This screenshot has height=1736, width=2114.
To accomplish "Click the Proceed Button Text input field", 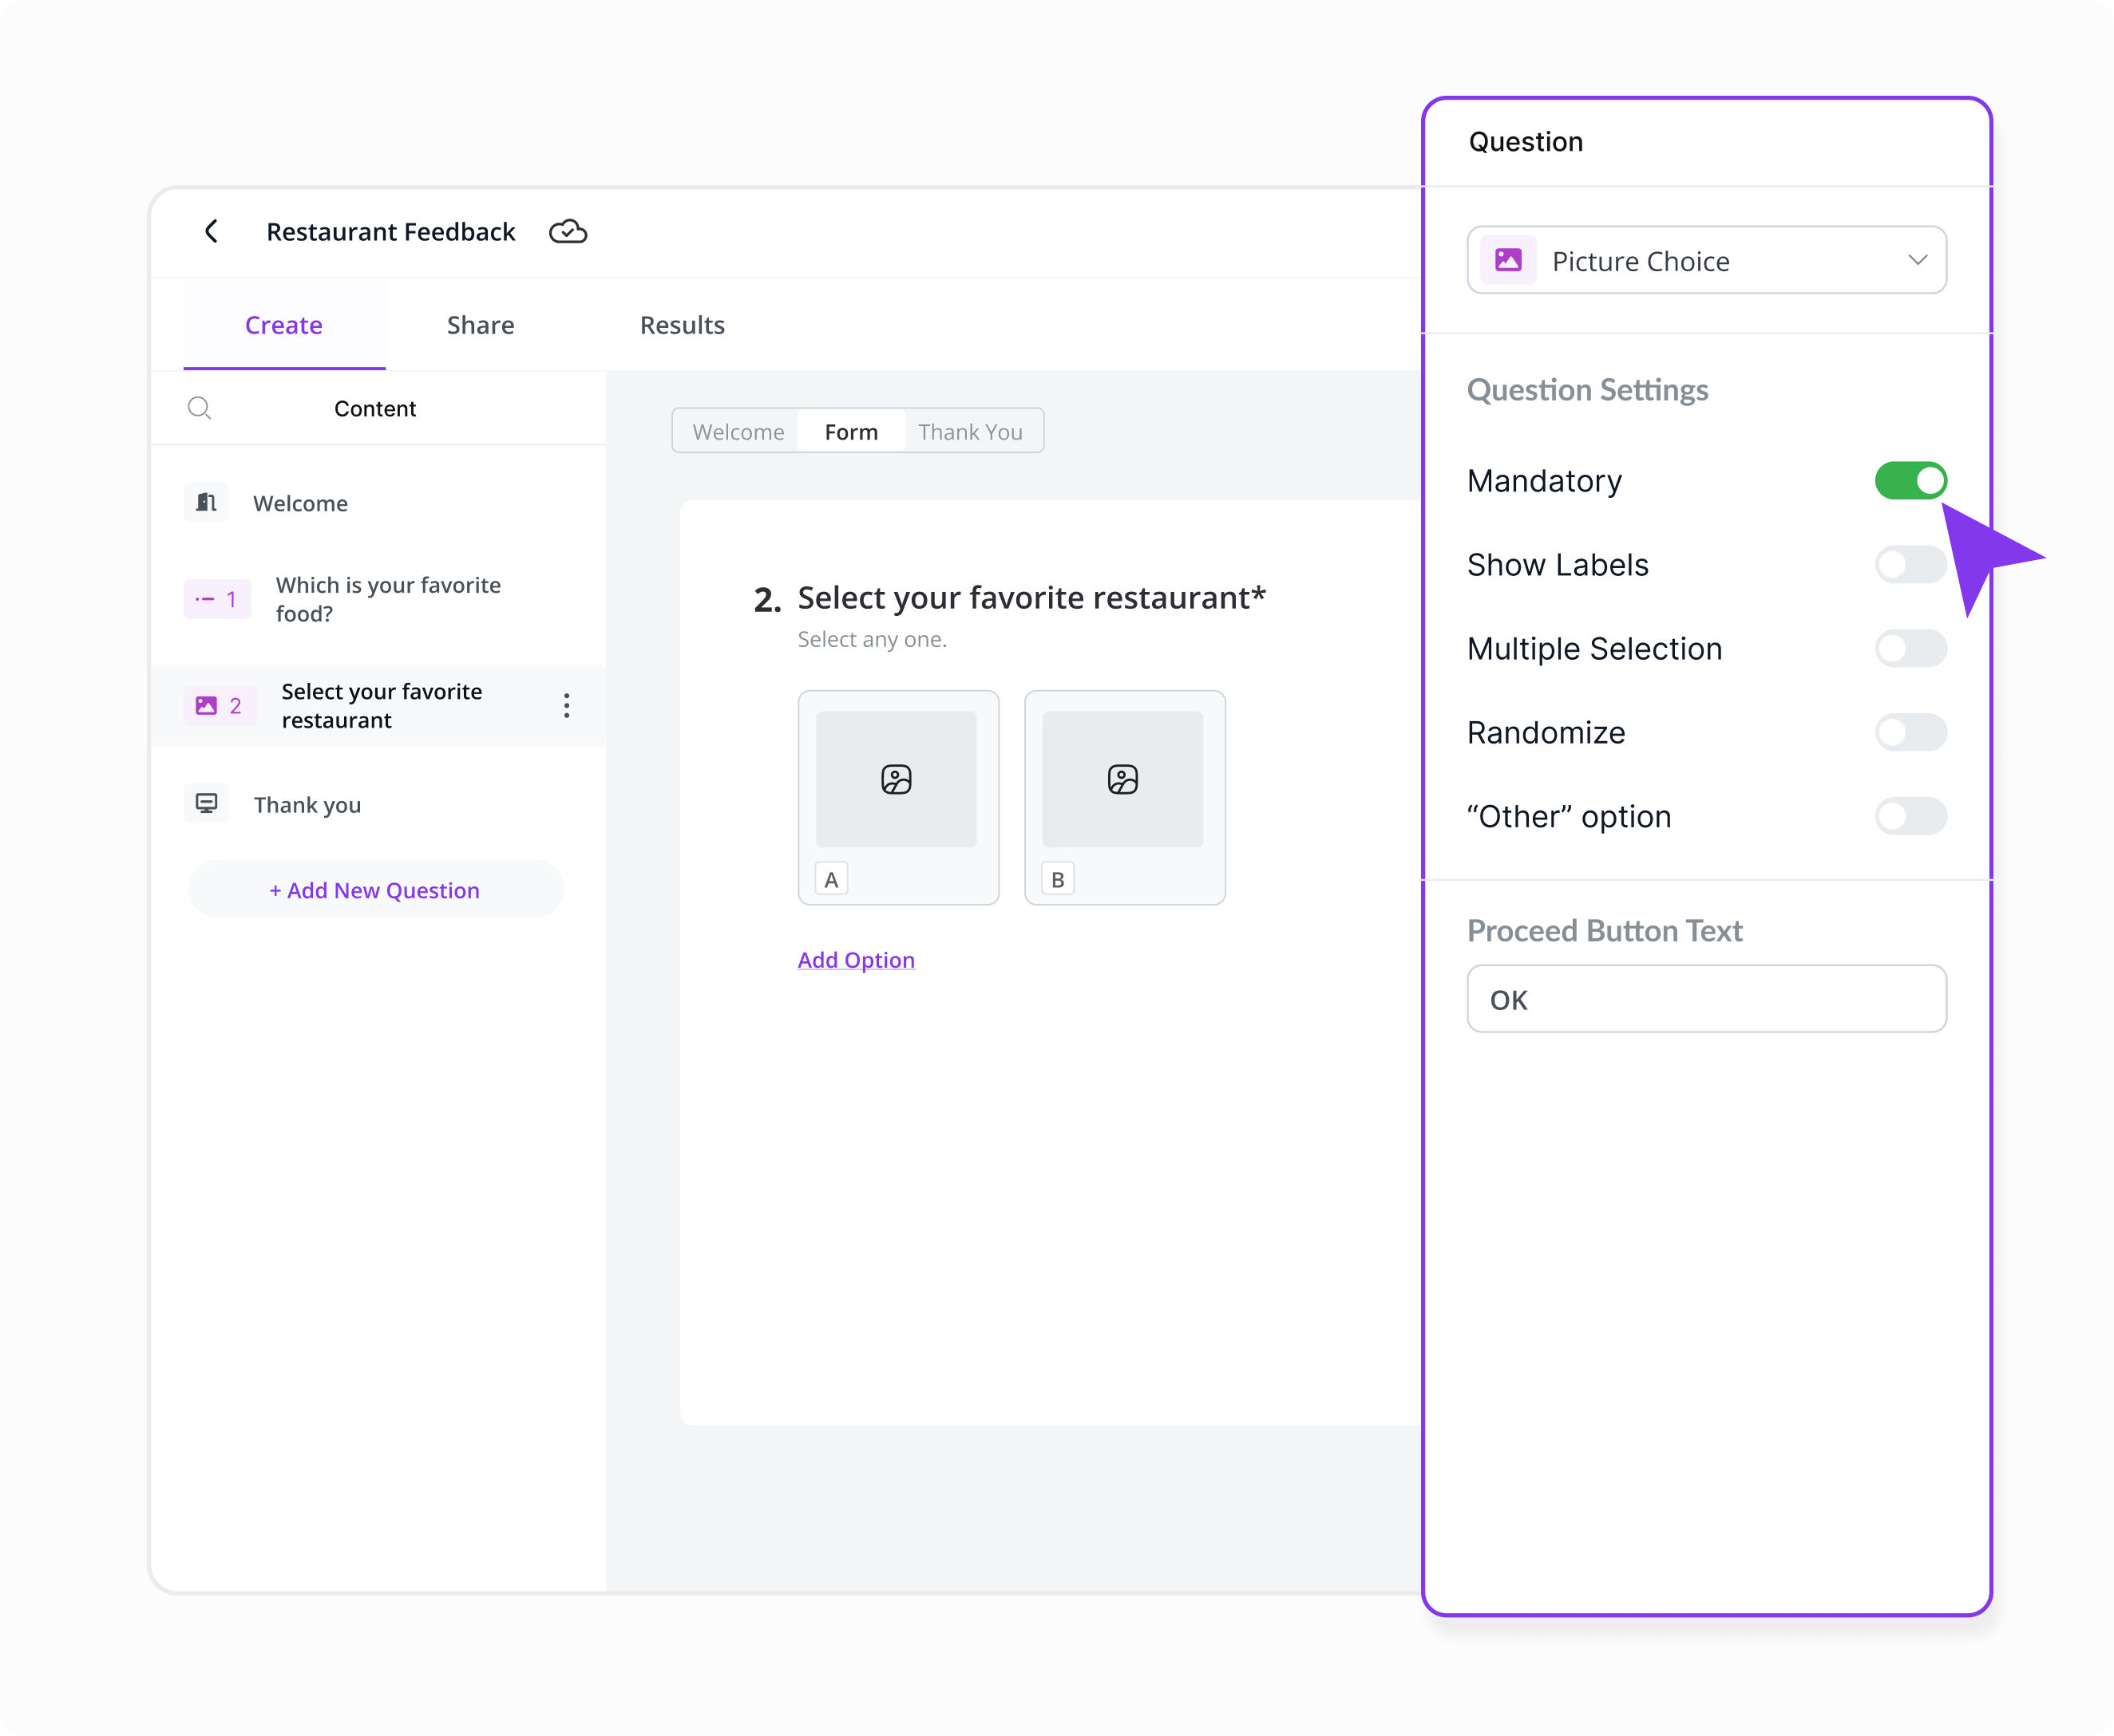I will pyautogui.click(x=1706, y=999).
